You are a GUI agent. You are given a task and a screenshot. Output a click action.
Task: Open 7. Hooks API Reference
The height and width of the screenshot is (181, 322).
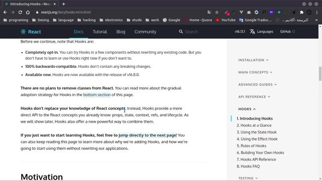coord(256,159)
